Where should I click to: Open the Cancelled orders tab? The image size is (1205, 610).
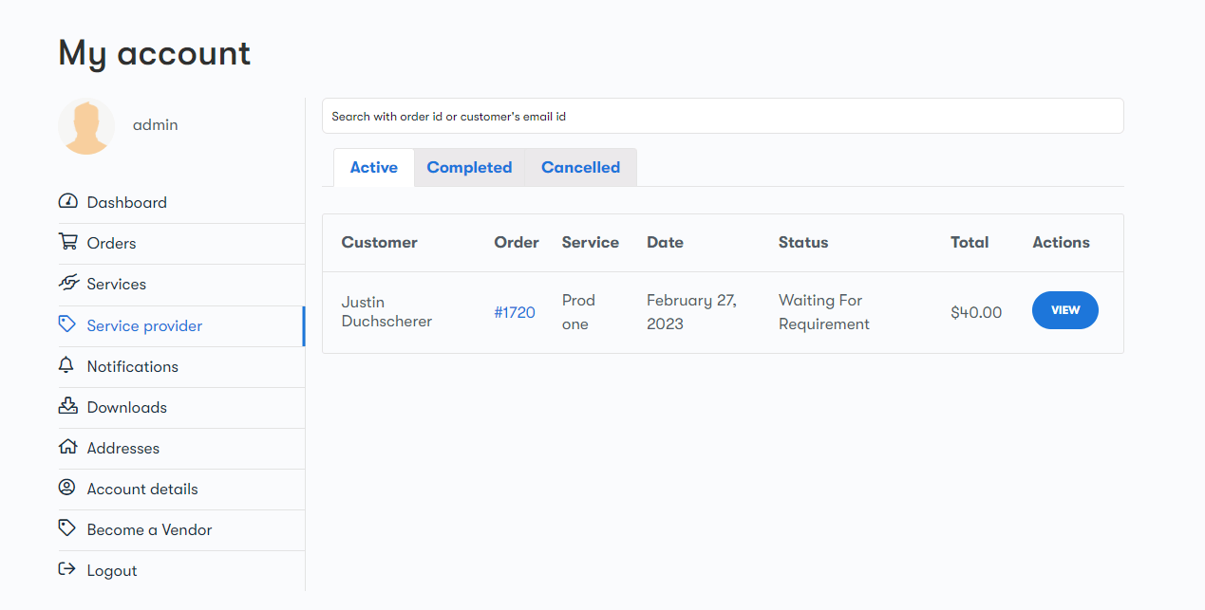(x=580, y=168)
